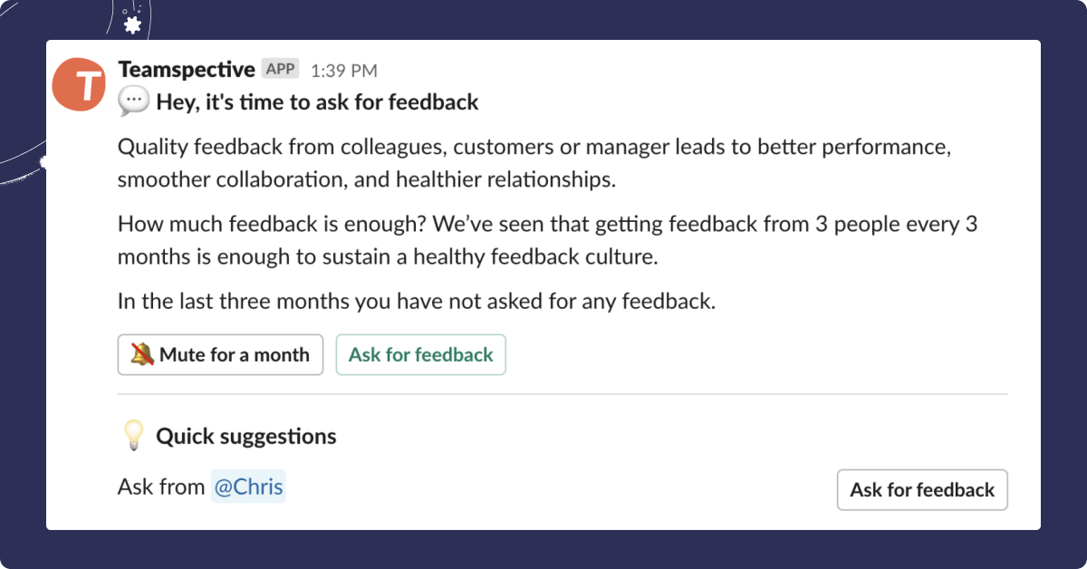The width and height of the screenshot is (1087, 569).
Task: Mute for a month button
Action: pos(220,355)
